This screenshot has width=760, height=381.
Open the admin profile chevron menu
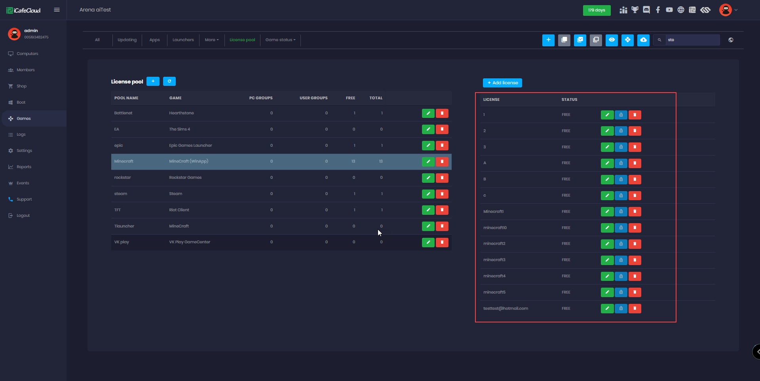(736, 10)
